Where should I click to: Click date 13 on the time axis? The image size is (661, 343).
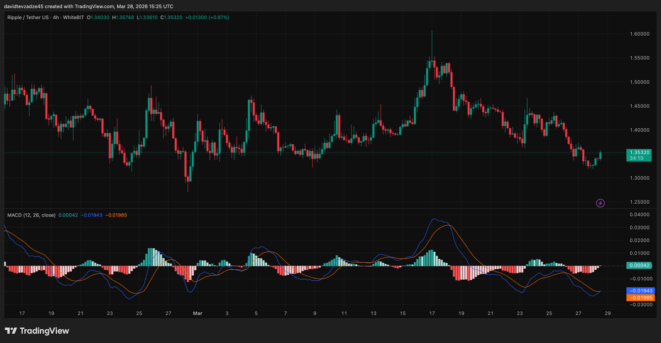tap(373, 313)
